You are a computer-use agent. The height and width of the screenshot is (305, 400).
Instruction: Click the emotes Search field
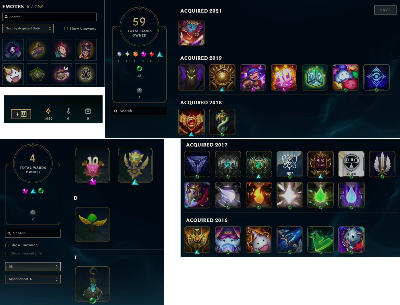click(49, 17)
